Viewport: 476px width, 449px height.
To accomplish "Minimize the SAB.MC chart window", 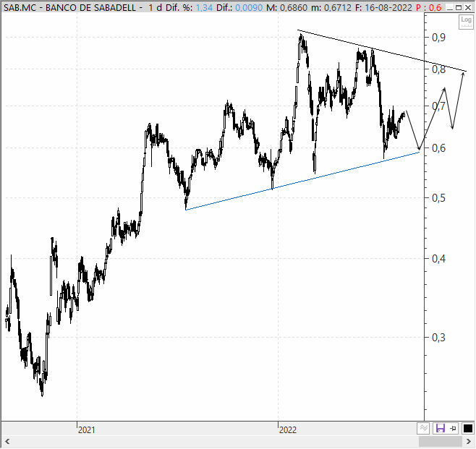I will pyautogui.click(x=451, y=7).
